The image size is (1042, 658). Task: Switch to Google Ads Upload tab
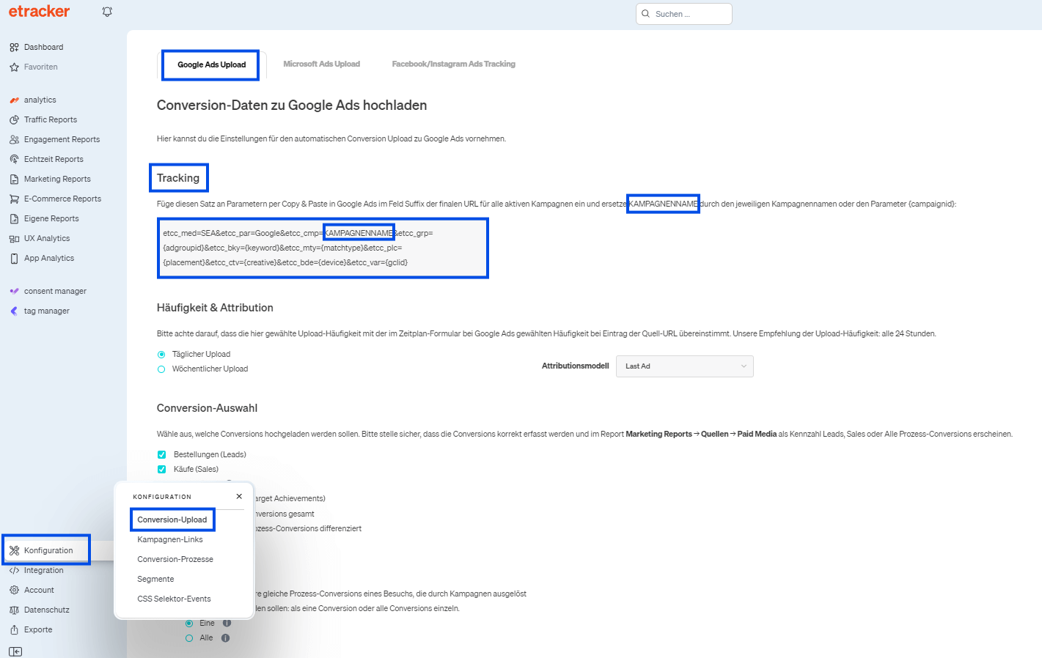[x=211, y=64]
